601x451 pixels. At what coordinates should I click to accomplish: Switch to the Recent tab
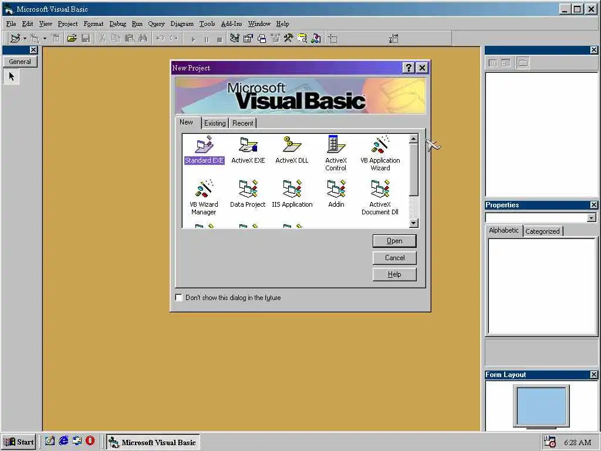pyautogui.click(x=242, y=123)
